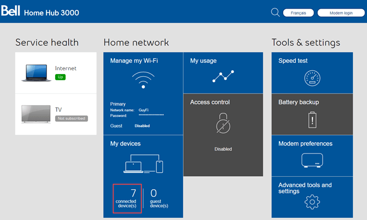Click the Service health heading
The width and height of the screenshot is (367, 220).
[47, 43]
